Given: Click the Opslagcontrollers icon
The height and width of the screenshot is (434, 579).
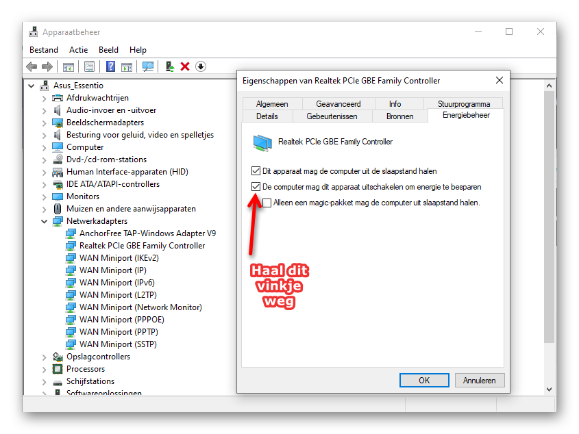Looking at the screenshot, I should pos(58,357).
